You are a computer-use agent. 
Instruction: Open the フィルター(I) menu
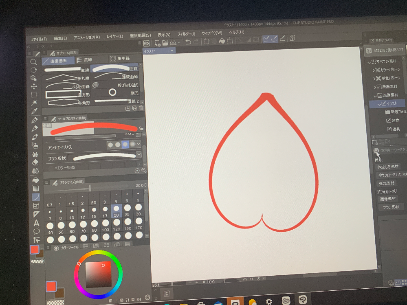[x=186, y=34]
